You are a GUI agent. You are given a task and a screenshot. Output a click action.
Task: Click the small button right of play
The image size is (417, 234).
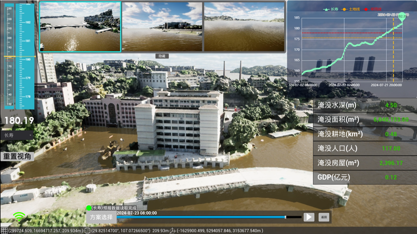[324, 217]
